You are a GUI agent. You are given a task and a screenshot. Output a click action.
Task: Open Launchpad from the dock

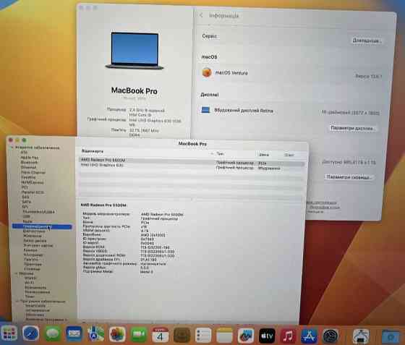coord(9,334)
